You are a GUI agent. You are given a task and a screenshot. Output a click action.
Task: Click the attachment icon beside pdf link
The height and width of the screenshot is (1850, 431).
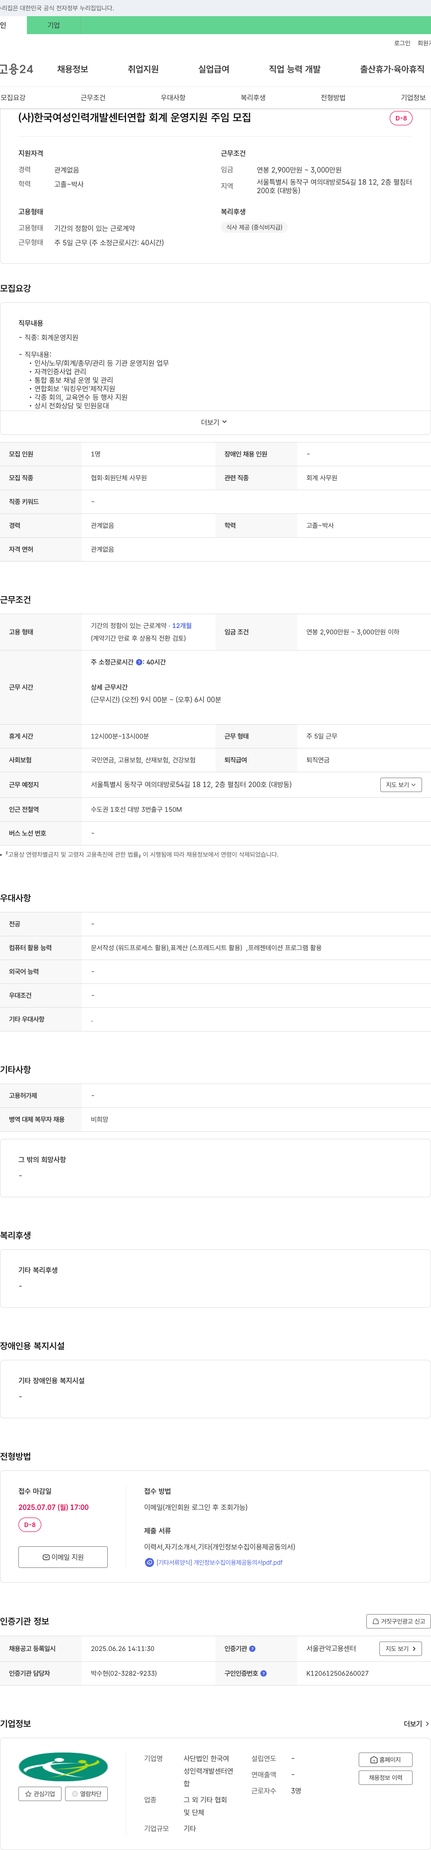click(x=149, y=1562)
